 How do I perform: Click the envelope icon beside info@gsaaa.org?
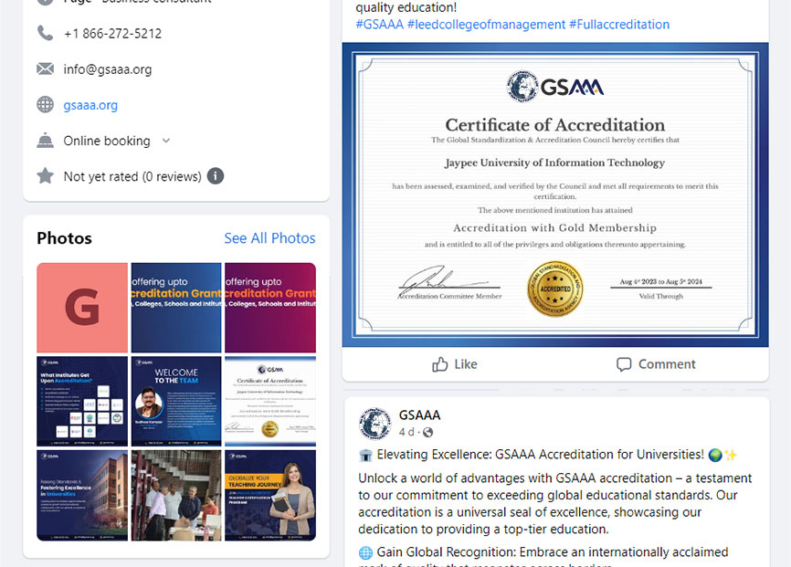point(45,68)
